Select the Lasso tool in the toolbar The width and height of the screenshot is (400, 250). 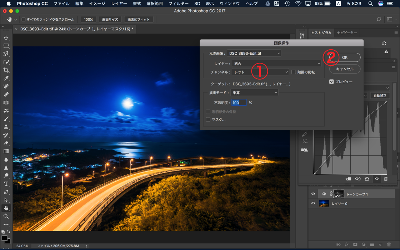tap(6, 54)
